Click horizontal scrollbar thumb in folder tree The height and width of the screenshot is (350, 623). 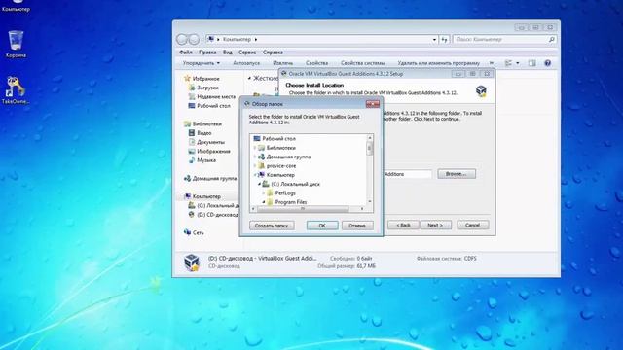[x=303, y=208]
